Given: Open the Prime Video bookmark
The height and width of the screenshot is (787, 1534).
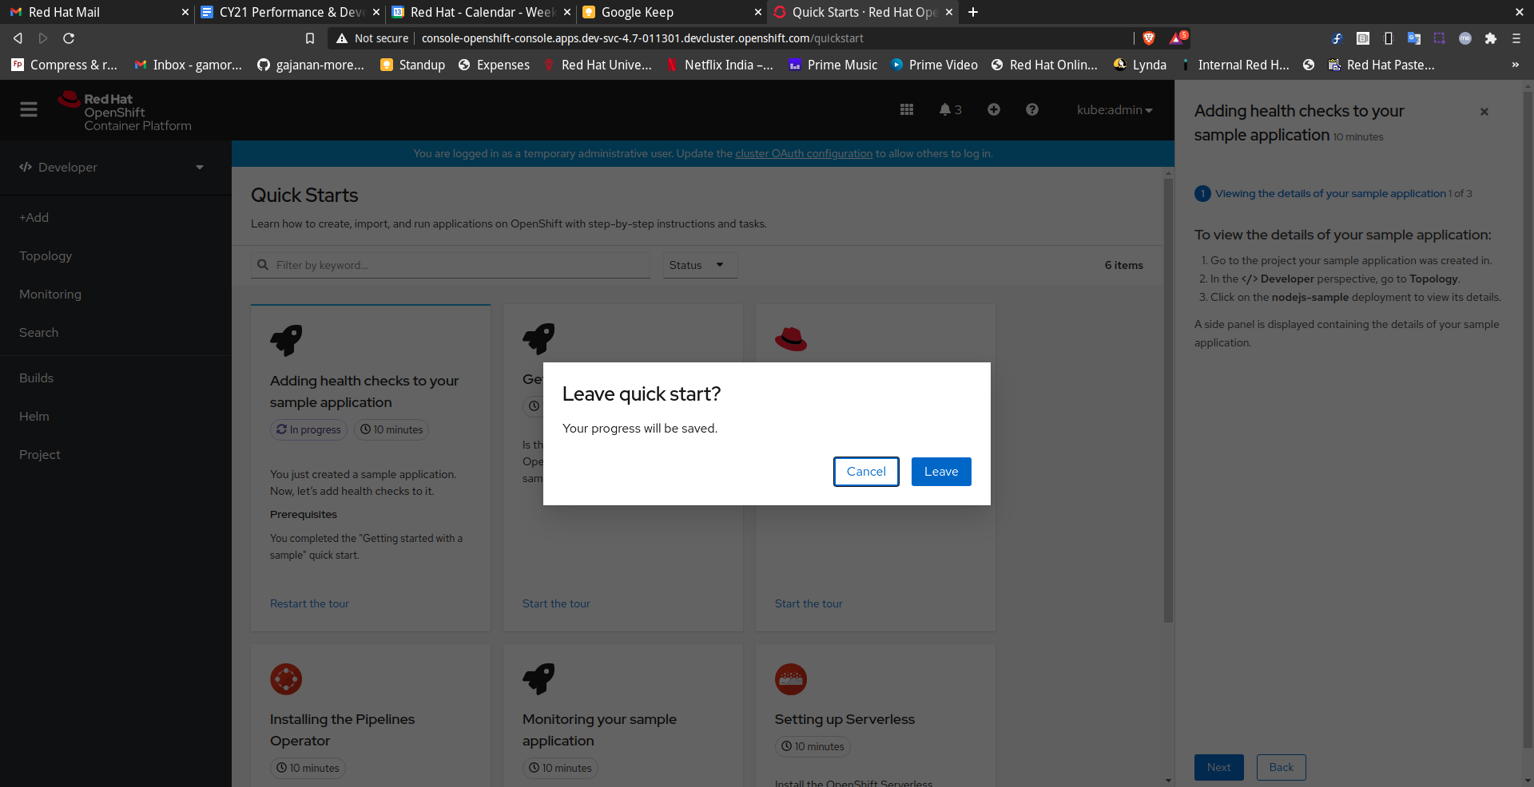Looking at the screenshot, I should tap(934, 65).
